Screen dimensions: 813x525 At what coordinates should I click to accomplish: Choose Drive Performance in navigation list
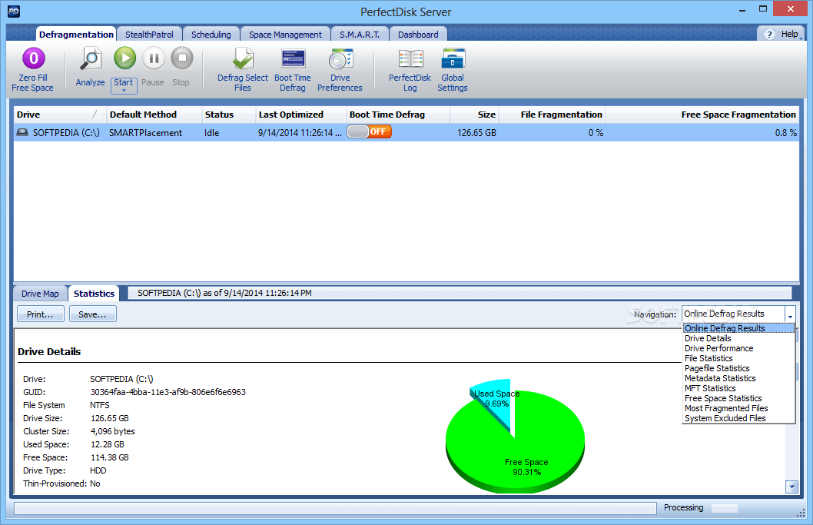(738, 348)
